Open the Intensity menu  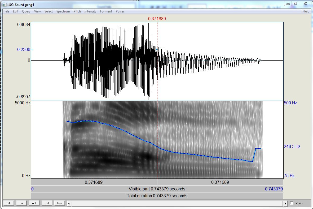click(90, 11)
